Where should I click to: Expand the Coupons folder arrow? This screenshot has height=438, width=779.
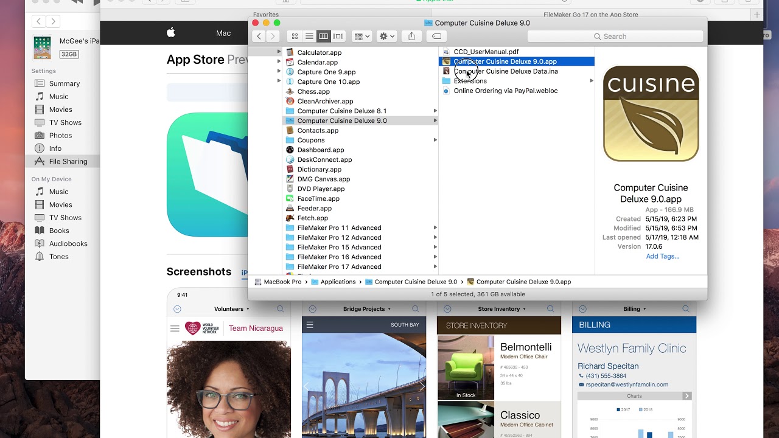(435, 140)
